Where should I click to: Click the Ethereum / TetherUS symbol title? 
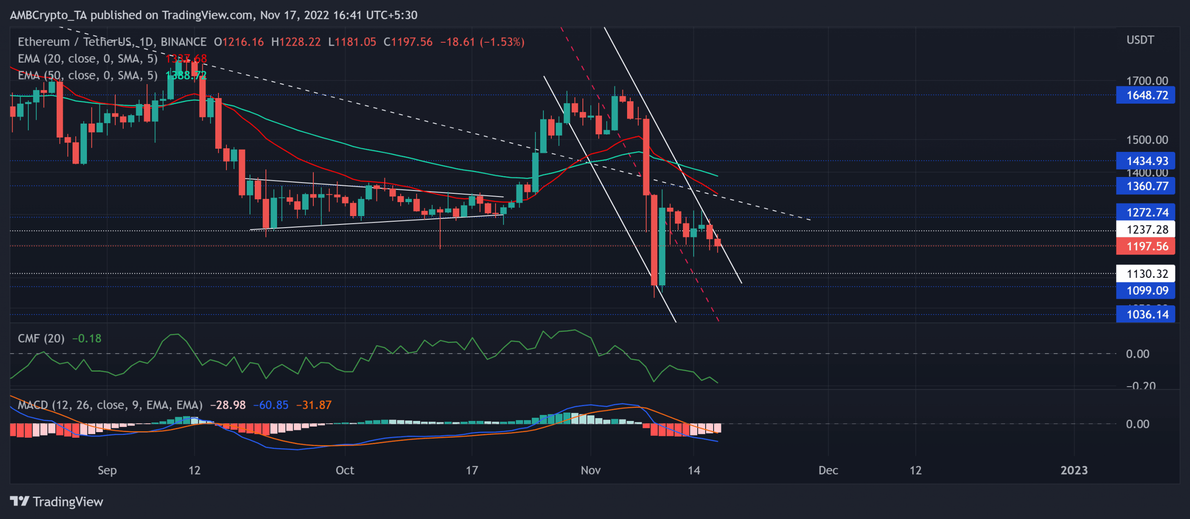[x=75, y=42]
